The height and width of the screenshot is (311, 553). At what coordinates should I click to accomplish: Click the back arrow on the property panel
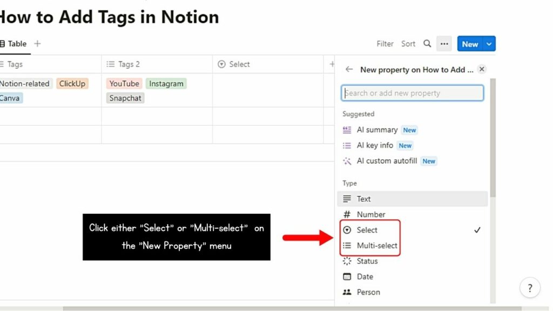click(349, 70)
